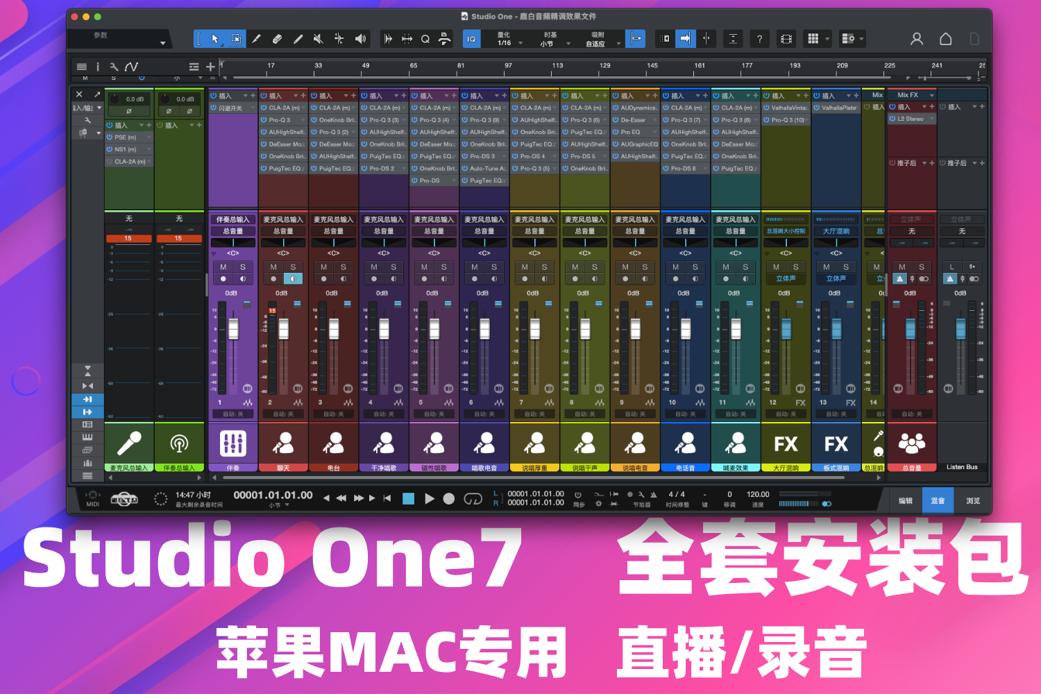Toggle the IQ quantize button

click(x=471, y=39)
